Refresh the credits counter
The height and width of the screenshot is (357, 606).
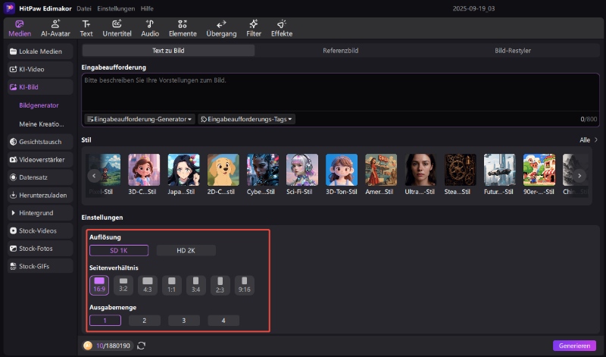141,346
